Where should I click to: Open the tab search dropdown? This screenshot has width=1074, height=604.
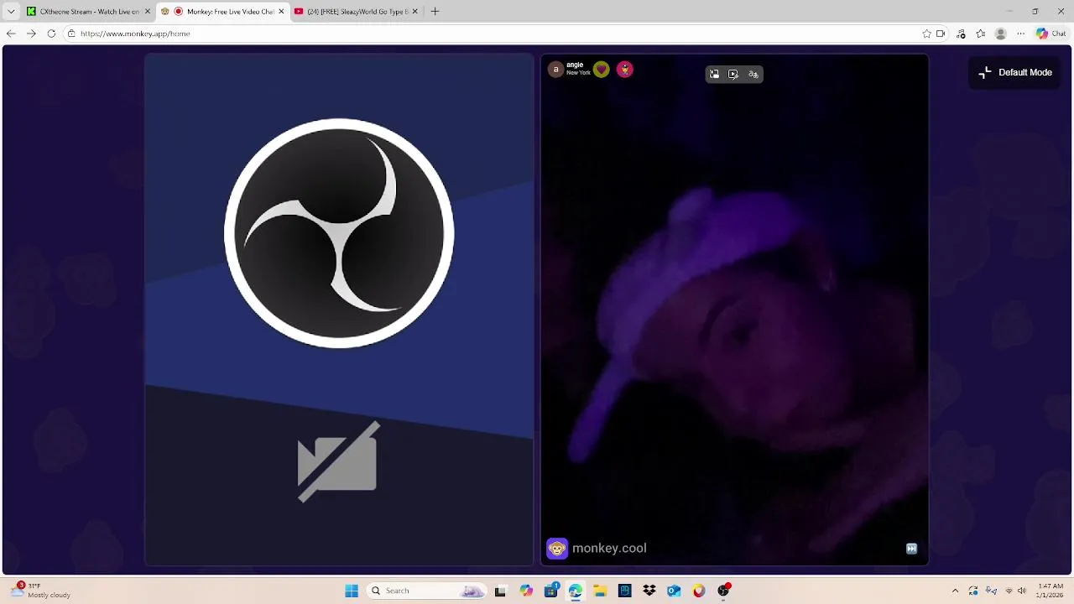pos(11,12)
